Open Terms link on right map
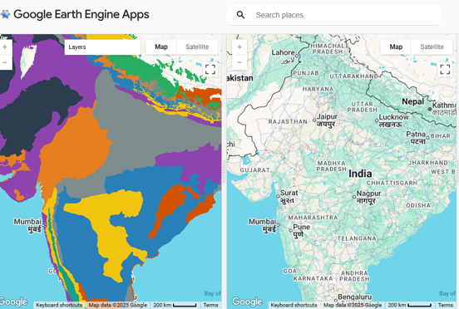459x309 pixels. tap(446, 305)
